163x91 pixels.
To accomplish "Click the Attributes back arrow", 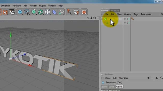I will 148,78.
